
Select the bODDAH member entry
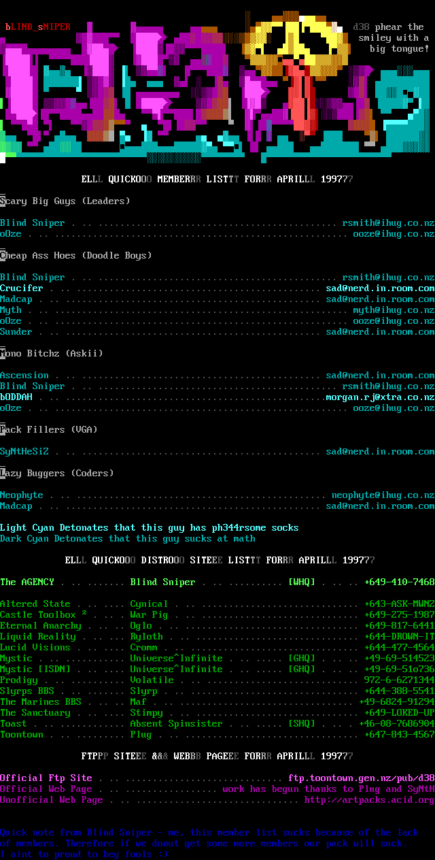(16, 397)
